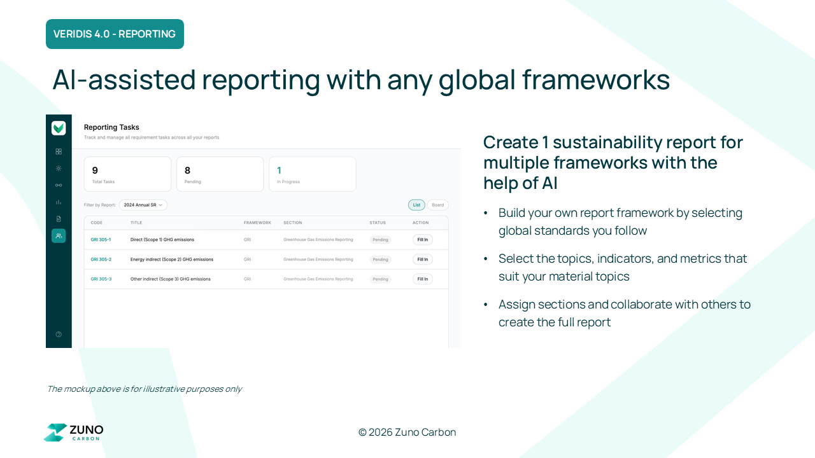
Task: Click the GRI framework cell in the GRI 305-1 row
Action: [x=247, y=240]
